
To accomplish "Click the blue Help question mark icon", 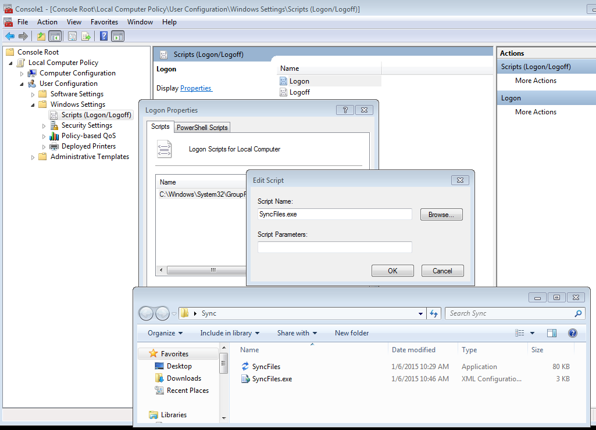I will [x=104, y=37].
